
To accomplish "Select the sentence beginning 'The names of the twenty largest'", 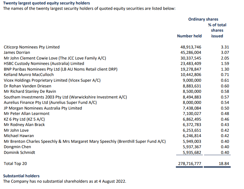I will coord(89,9).
